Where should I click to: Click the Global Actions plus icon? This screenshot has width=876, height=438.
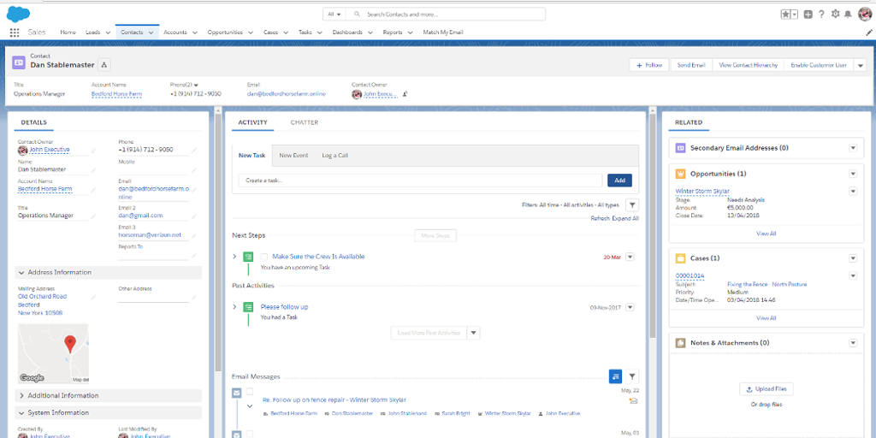[808, 15]
